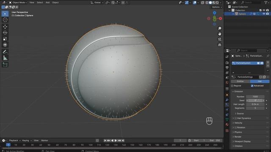Switch particle type to Hair tab
271x152 pixels.
pyautogui.click(x=260, y=81)
